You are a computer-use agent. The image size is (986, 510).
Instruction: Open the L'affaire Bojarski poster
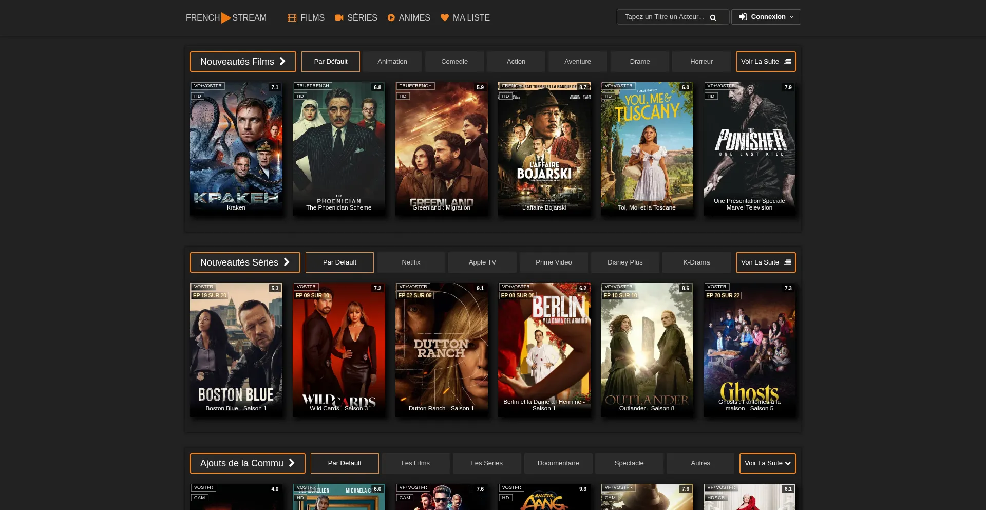[x=544, y=149]
